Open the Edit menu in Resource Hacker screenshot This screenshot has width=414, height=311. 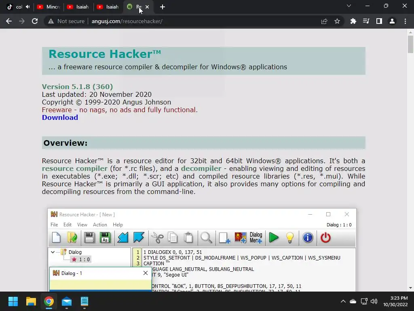tap(68, 224)
